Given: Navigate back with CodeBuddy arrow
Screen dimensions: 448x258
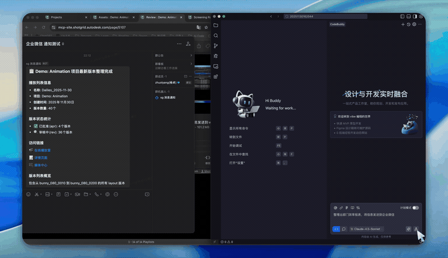Looking at the screenshot, I should tap(271, 17).
